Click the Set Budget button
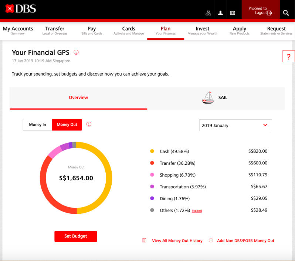The width and height of the screenshot is (295, 261). coord(75,236)
